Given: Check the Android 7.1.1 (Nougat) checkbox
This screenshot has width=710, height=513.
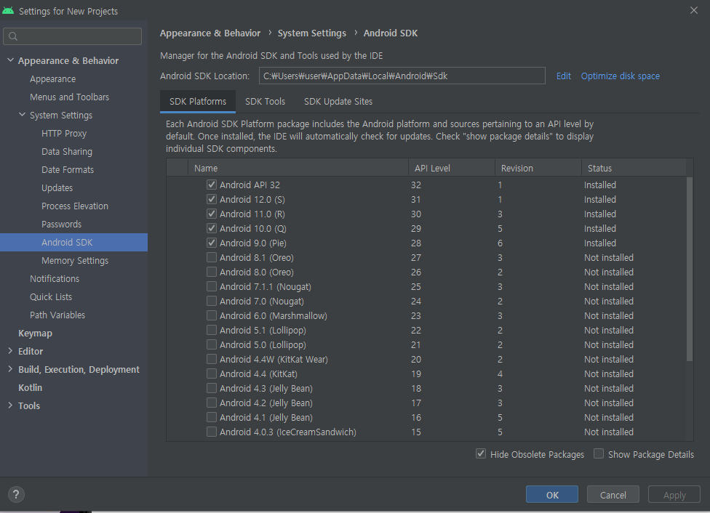Looking at the screenshot, I should (x=212, y=286).
